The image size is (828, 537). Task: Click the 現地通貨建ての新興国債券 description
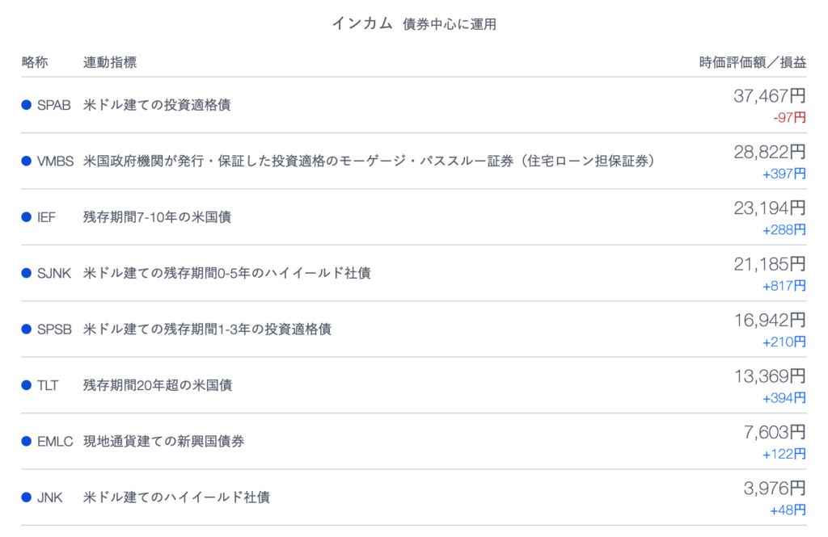[163, 441]
